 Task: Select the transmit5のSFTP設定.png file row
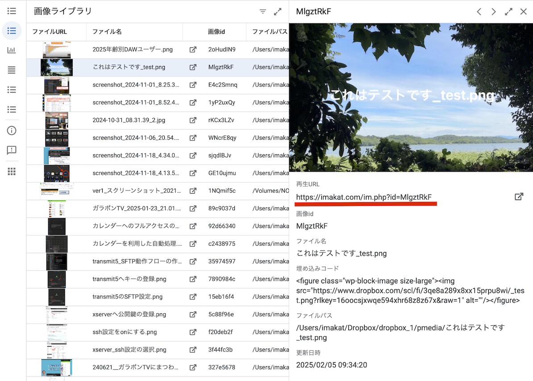click(127, 297)
